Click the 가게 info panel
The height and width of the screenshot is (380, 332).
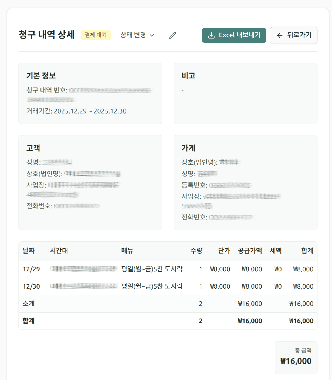(x=245, y=182)
